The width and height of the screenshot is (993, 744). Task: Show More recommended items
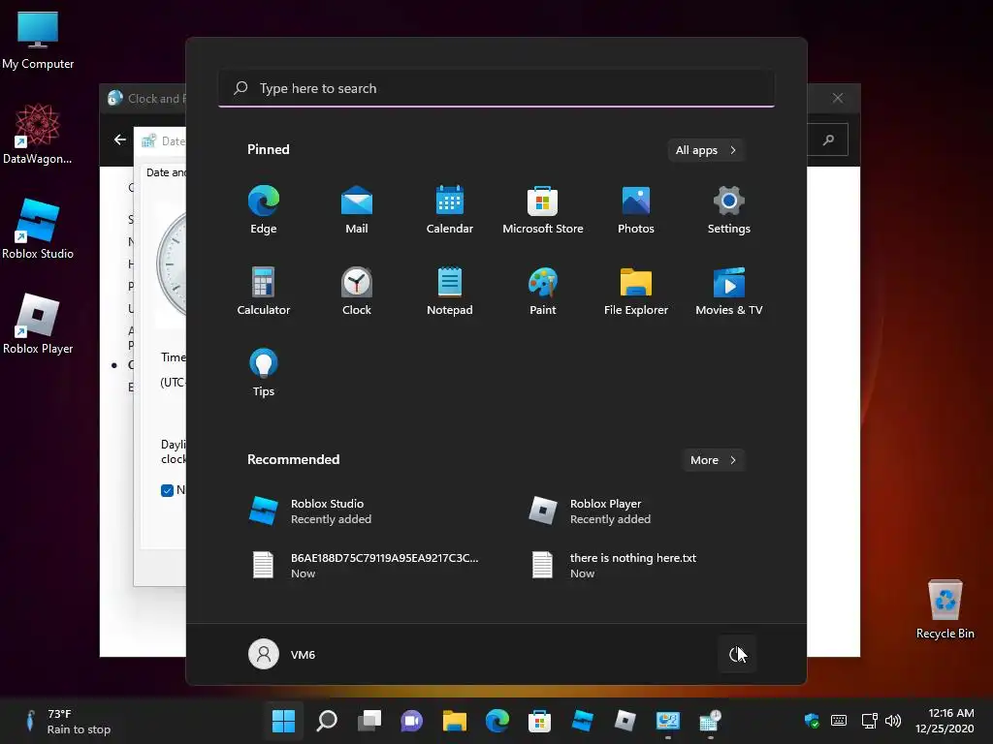coord(714,460)
